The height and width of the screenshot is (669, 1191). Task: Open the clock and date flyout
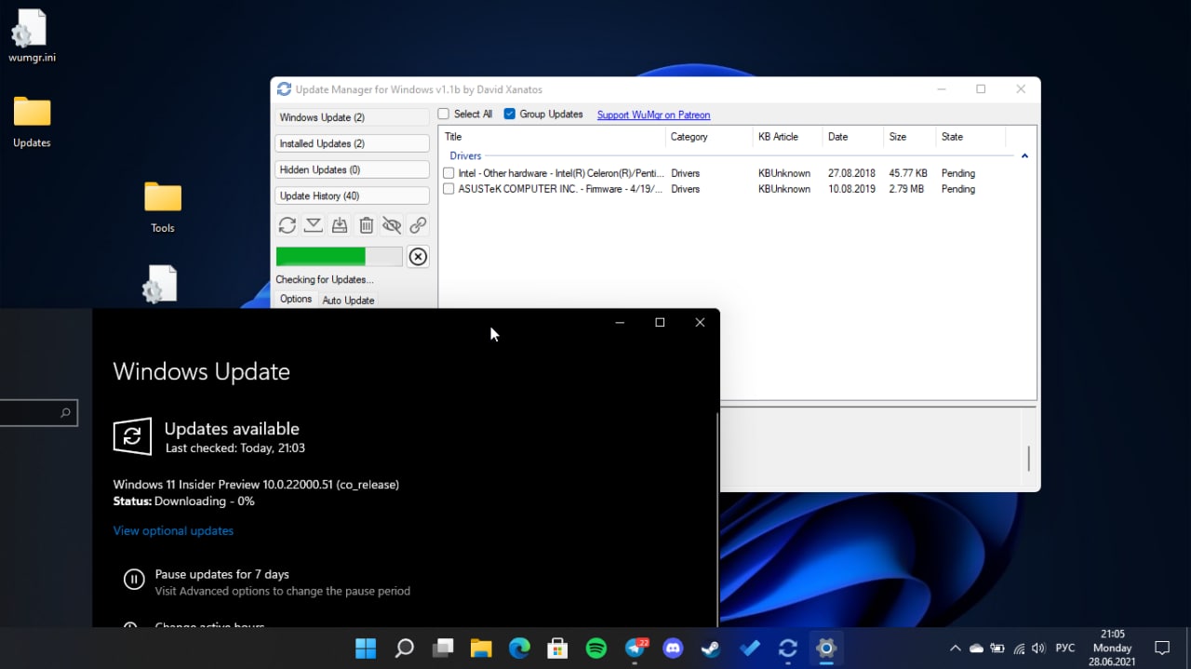point(1113,648)
